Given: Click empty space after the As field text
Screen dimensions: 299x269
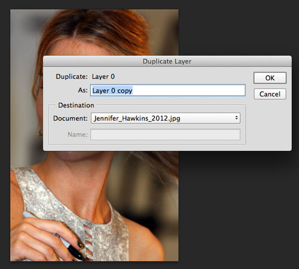Looking at the screenshot, I should 188,90.
